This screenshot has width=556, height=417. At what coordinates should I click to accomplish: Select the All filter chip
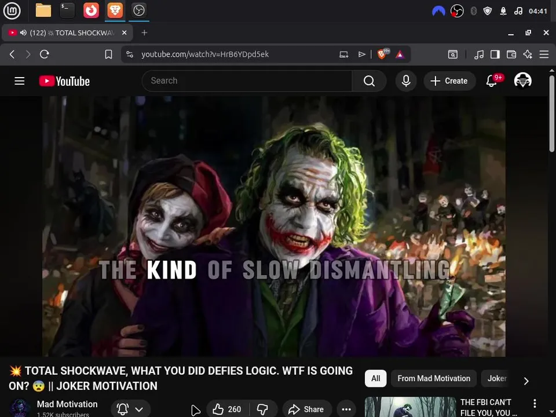click(375, 378)
